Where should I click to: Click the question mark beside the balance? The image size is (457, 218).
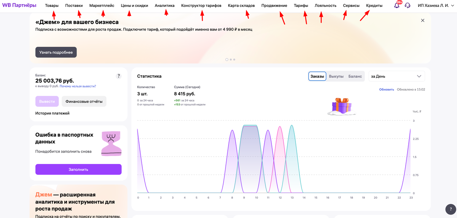pos(118,76)
